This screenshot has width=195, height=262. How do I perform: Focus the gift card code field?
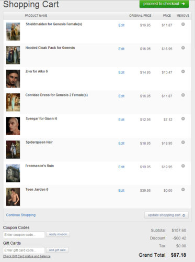pos(24,250)
